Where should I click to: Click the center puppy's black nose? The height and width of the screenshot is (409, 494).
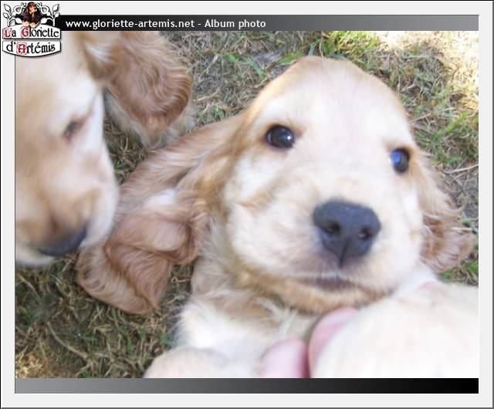coord(346,226)
